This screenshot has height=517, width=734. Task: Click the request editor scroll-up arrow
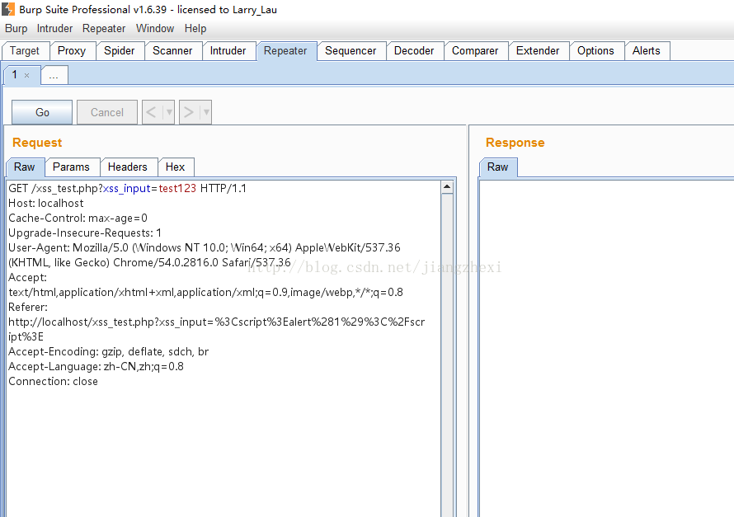[447, 187]
